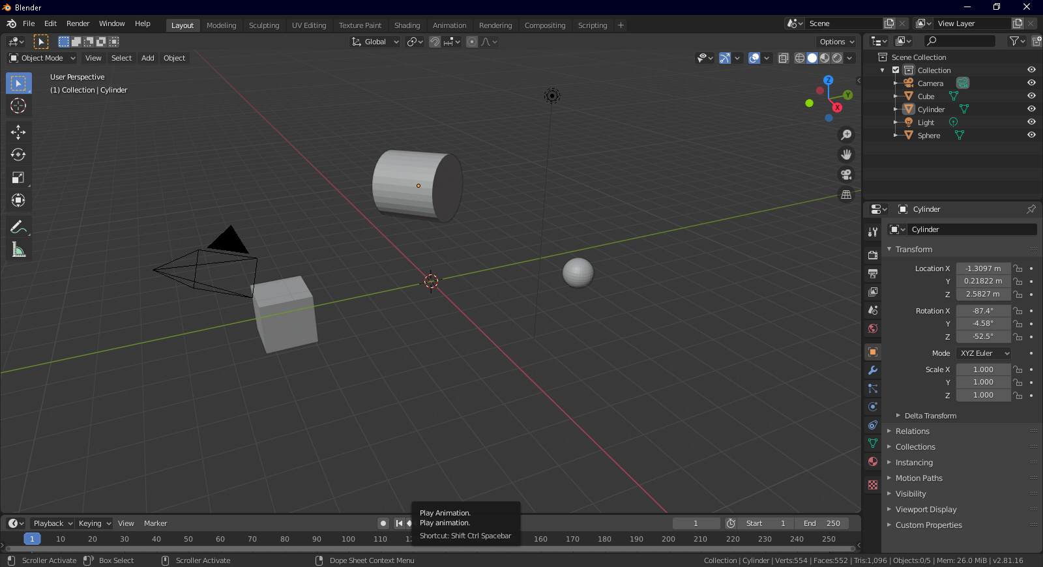Choose the Rotate tool
Screen dimensions: 1043x567
point(18,154)
